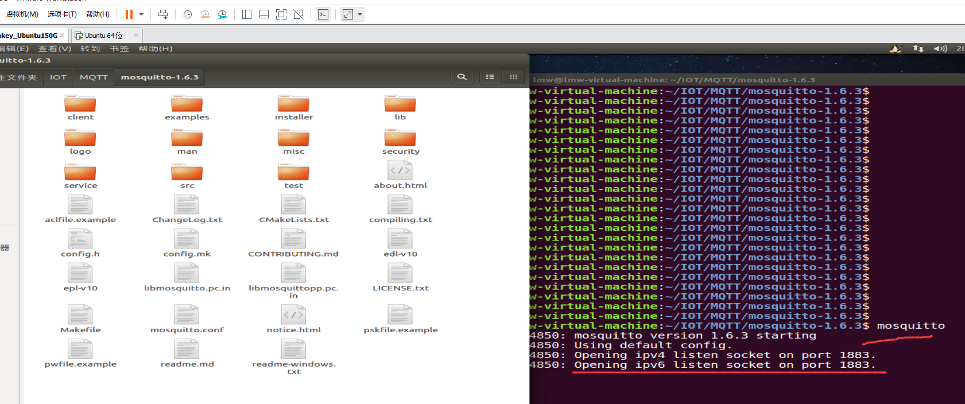Viewport: 965px width, 404px height.
Task: Switch to list view
Action: click(x=490, y=77)
